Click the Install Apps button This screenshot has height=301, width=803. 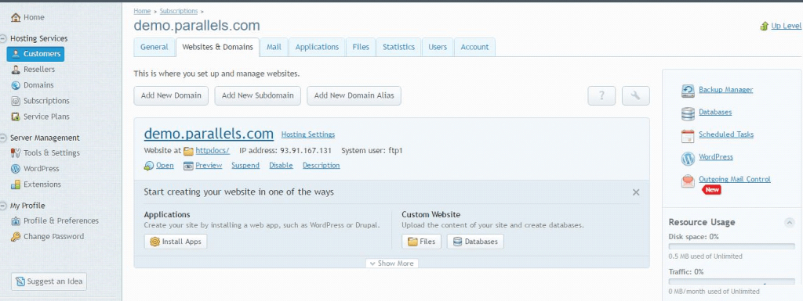tap(176, 242)
